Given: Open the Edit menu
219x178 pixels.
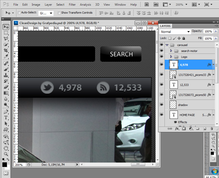Looking at the screenshot, I should tap(25, 5).
